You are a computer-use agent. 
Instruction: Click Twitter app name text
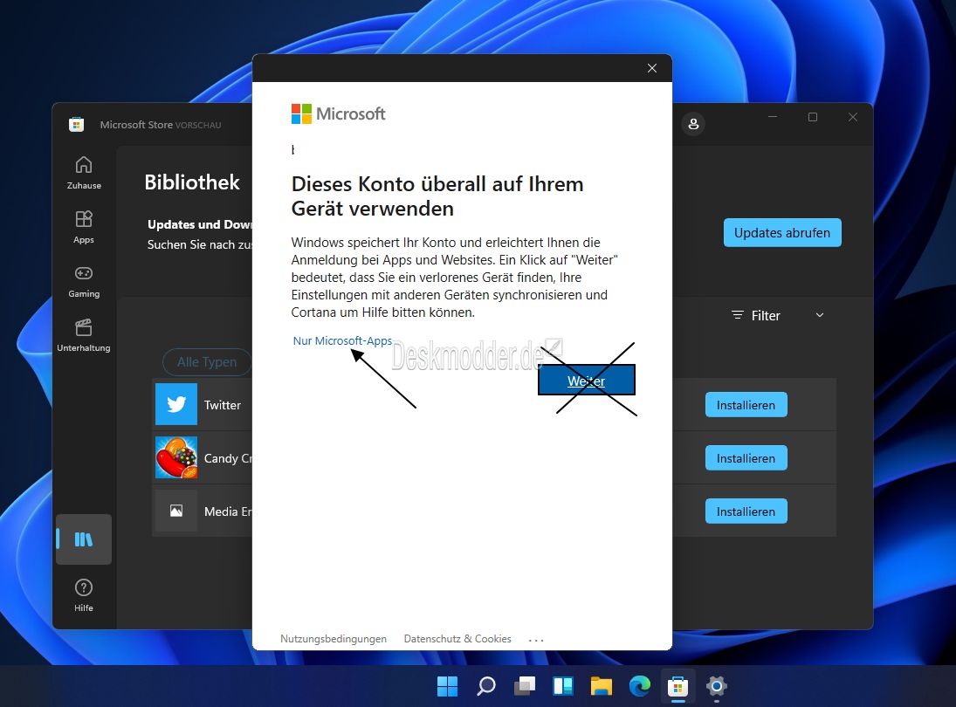pos(223,405)
